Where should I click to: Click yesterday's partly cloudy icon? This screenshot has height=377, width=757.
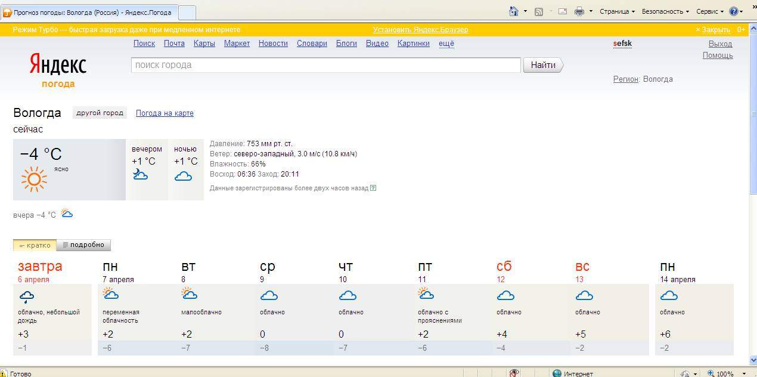pyautogui.click(x=67, y=214)
